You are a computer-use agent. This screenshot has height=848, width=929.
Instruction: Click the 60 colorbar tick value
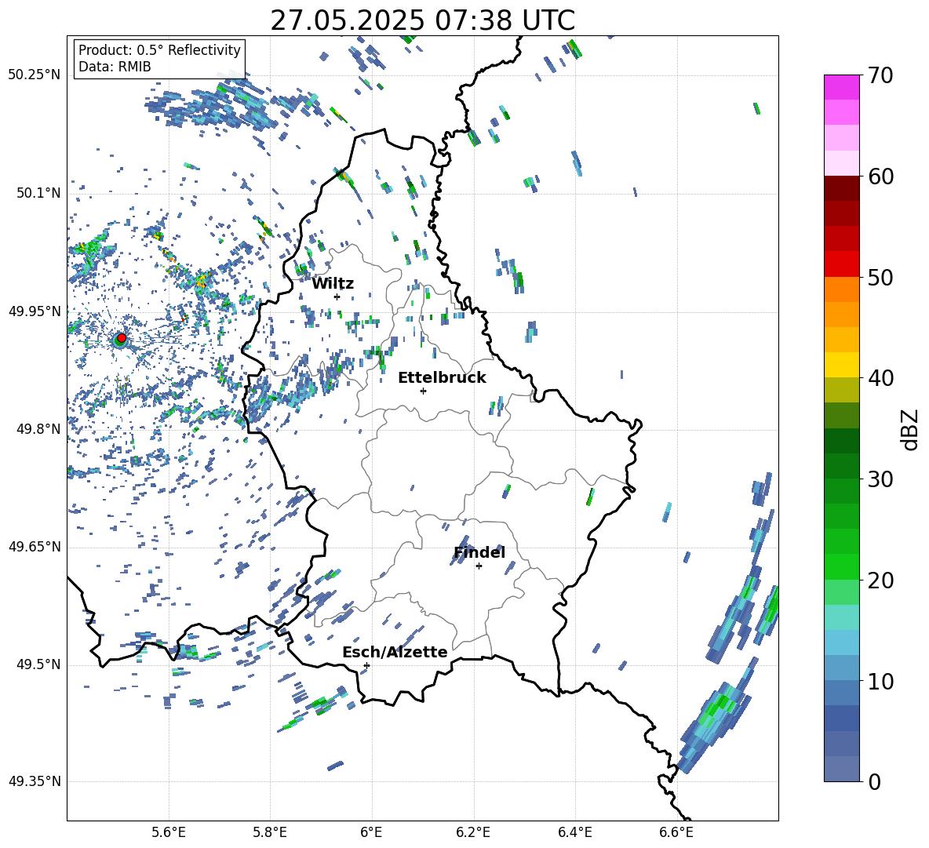(x=880, y=177)
